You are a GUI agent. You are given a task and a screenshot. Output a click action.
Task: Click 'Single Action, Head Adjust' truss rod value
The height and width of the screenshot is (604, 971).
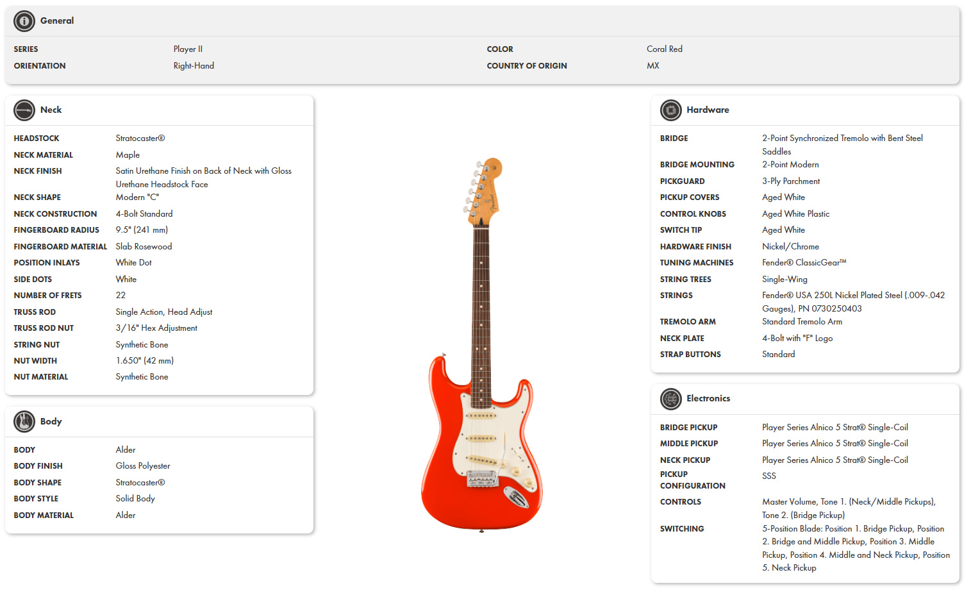[164, 312]
